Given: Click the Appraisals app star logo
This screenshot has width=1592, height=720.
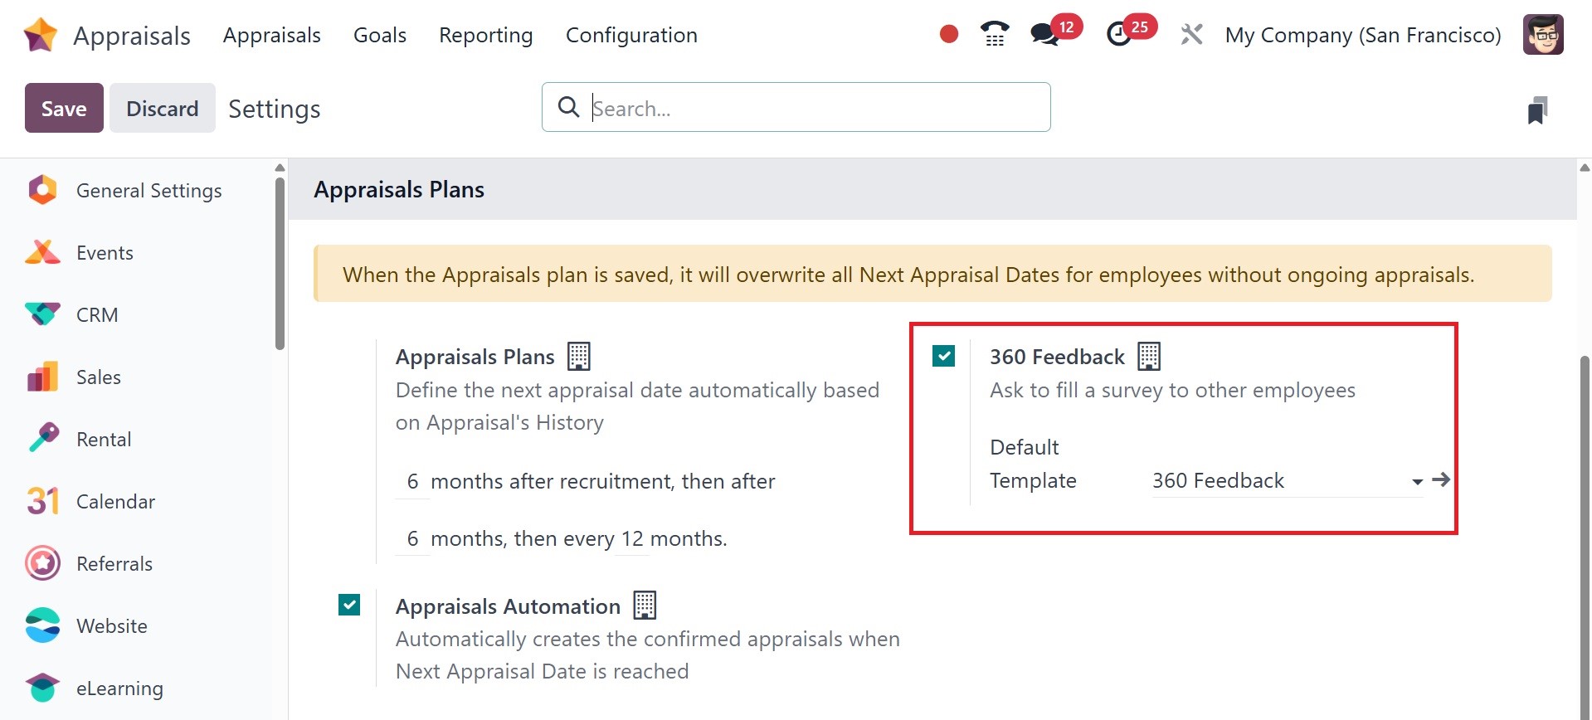Looking at the screenshot, I should point(41,36).
